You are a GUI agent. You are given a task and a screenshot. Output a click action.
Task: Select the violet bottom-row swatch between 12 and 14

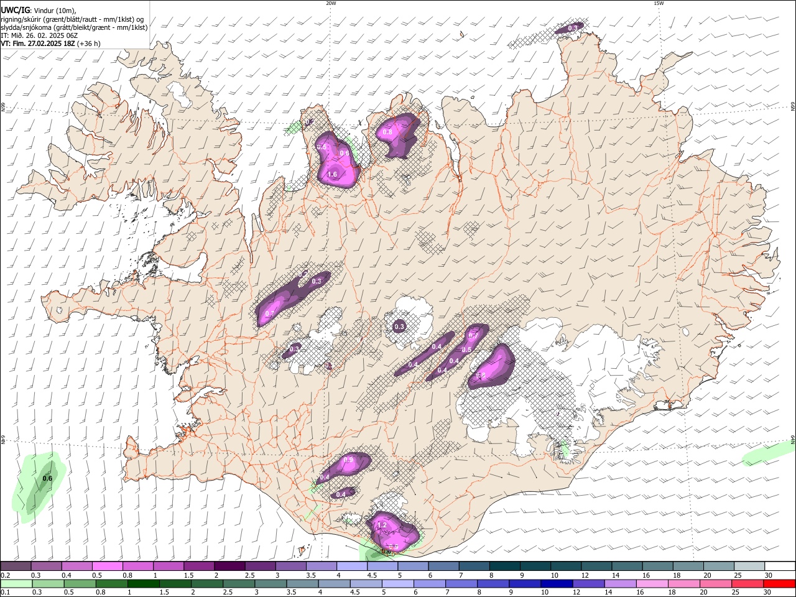[588, 583]
